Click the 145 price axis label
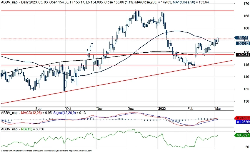The width and height of the screenshot is (250, 152). tap(246, 65)
